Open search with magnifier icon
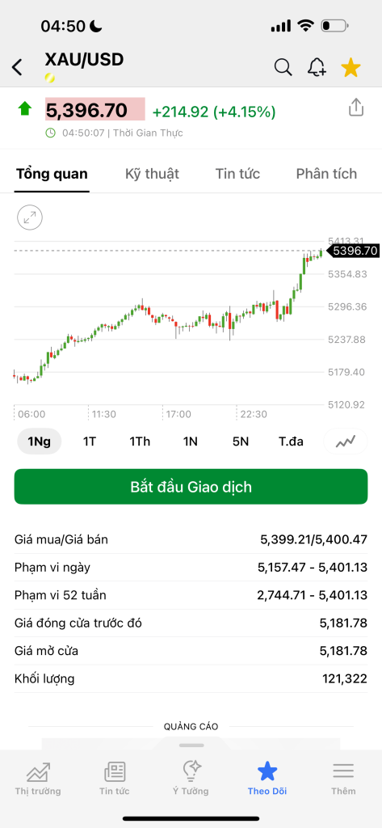Viewport: 382px width, 828px height. (283, 68)
